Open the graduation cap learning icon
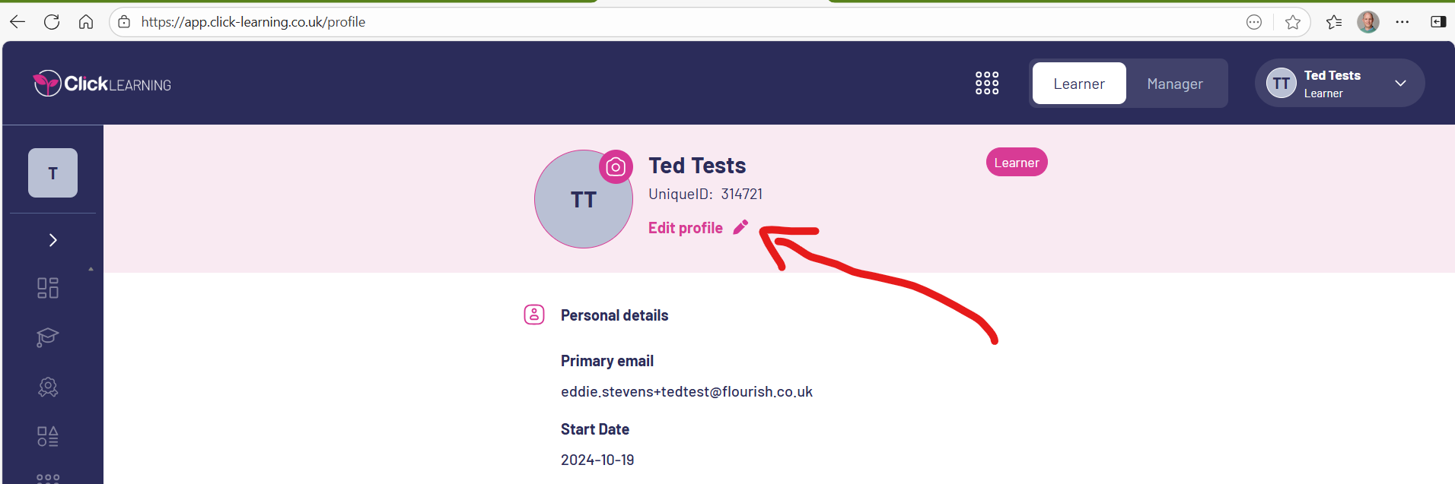 pos(48,337)
